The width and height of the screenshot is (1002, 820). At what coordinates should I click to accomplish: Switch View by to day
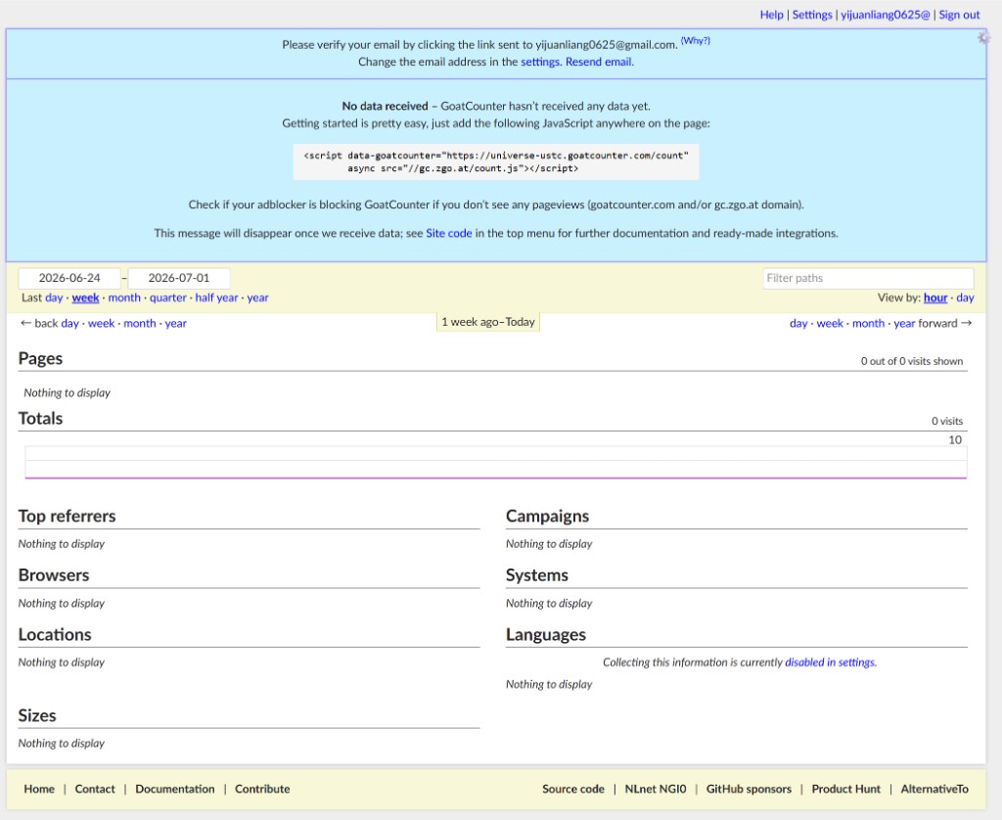pos(965,297)
